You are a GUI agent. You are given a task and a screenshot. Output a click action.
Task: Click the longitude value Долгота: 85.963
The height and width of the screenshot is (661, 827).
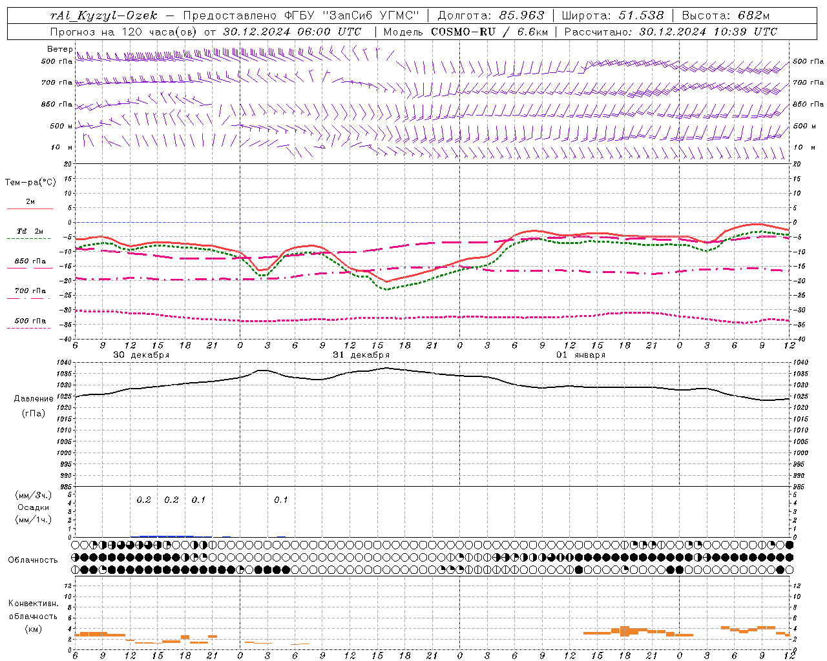pos(491,15)
